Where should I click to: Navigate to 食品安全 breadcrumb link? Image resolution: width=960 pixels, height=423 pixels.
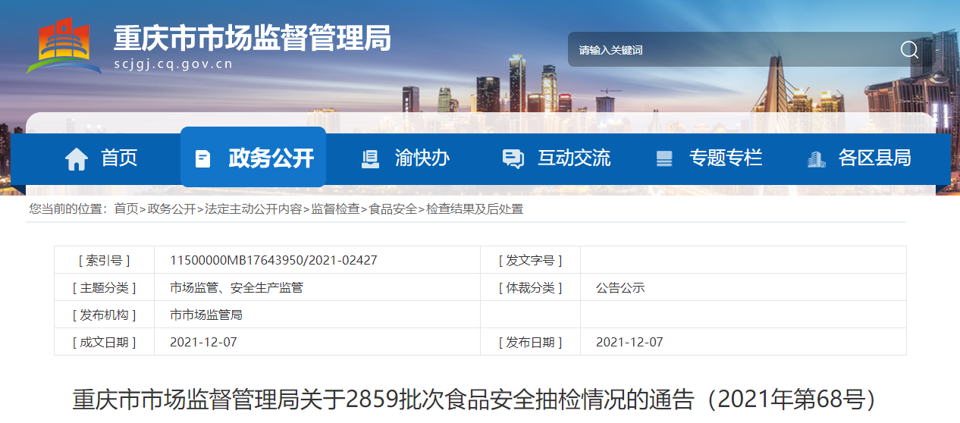(x=393, y=208)
